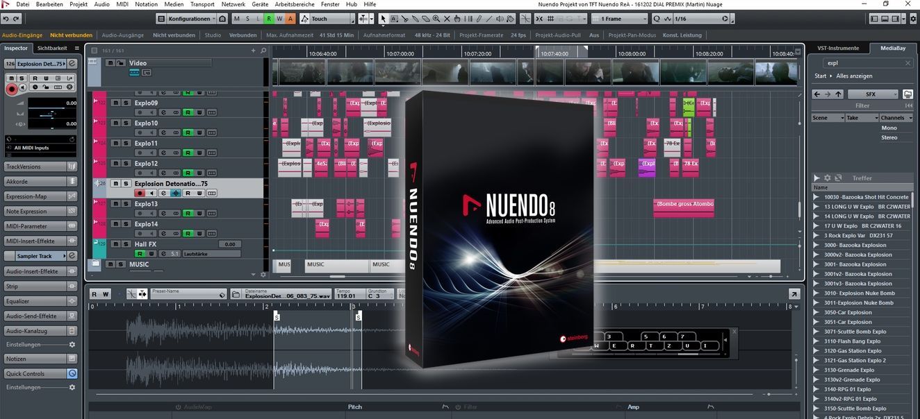Activate the Zoom tool on the toolbar
Image resolution: width=920 pixels, height=419 pixels.
(436, 19)
